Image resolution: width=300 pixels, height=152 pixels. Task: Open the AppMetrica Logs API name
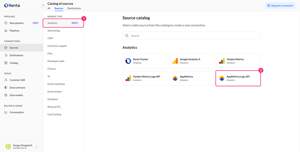(238, 77)
